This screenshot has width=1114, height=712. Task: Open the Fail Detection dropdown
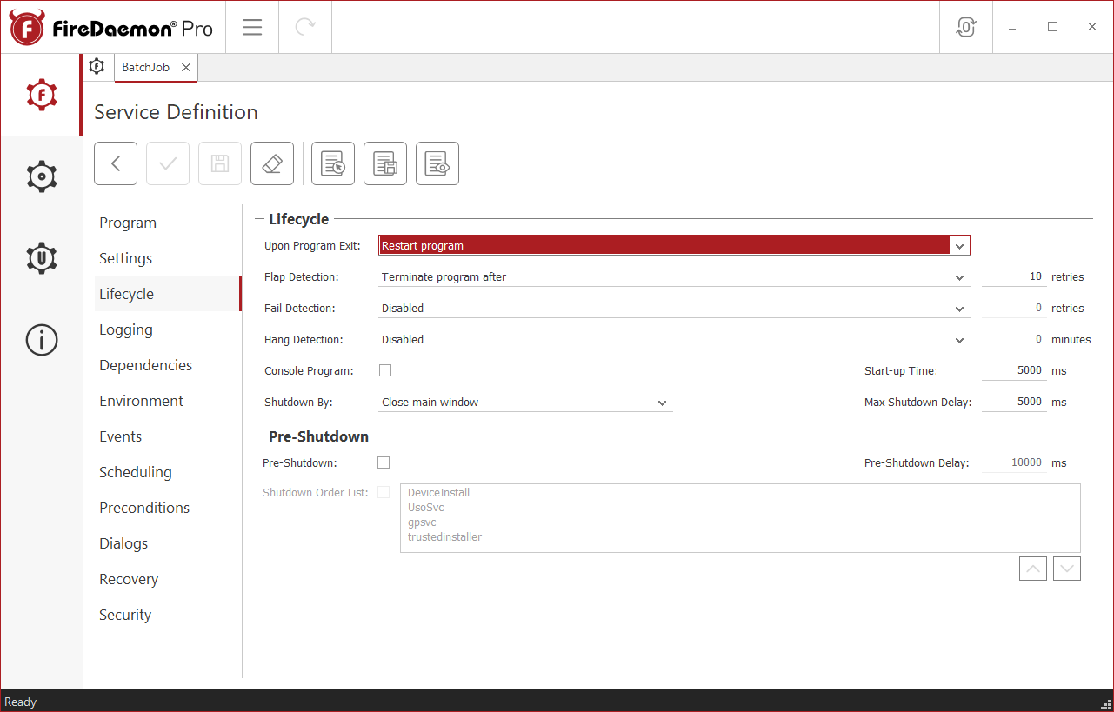pos(674,309)
